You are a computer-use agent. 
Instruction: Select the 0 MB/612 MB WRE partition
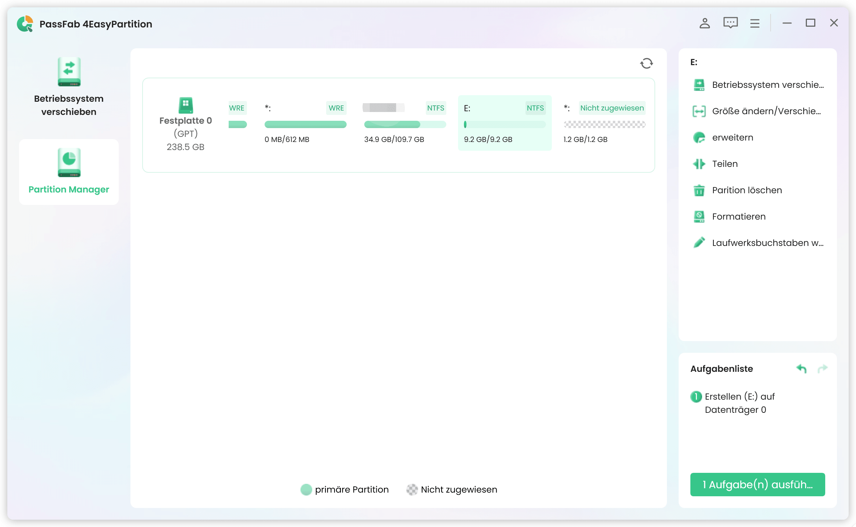[305, 123]
